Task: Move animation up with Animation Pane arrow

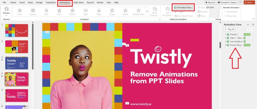Action: click(x=248, y=29)
